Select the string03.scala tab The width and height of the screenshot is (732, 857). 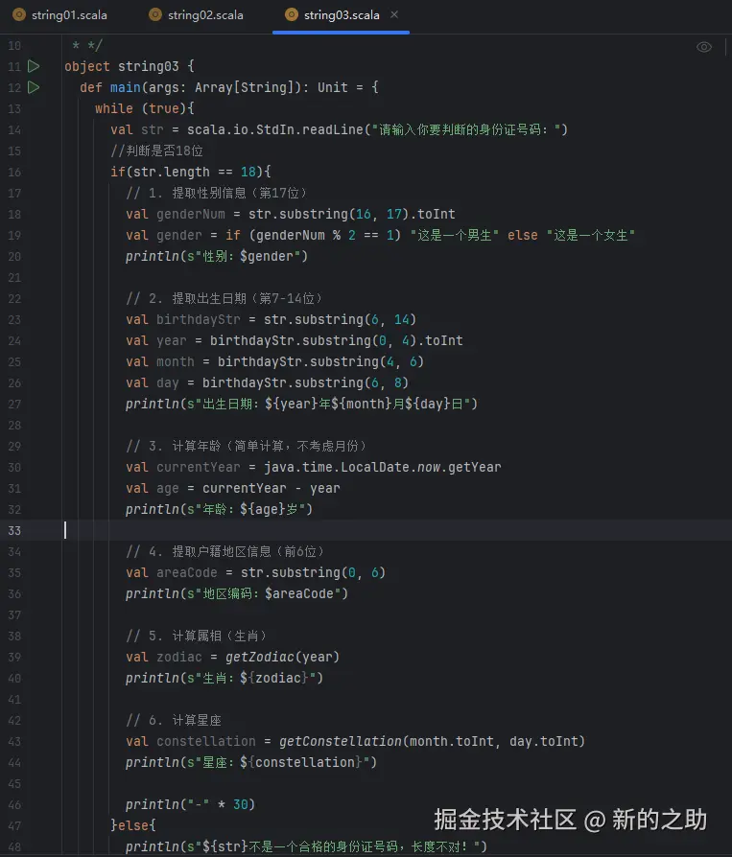342,15
